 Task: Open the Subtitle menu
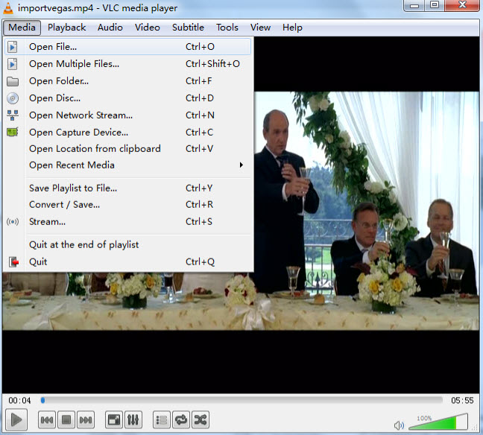point(188,28)
